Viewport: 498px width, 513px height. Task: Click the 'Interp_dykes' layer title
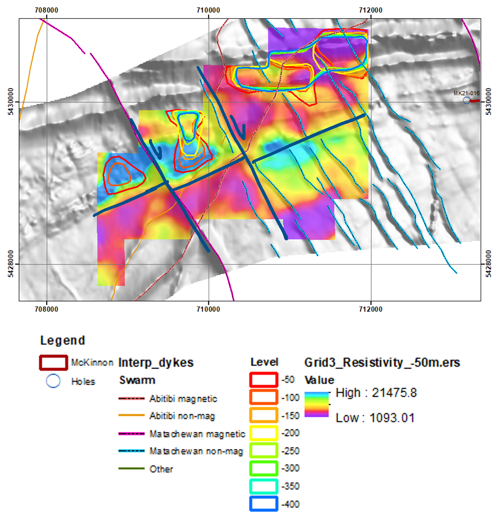(156, 363)
